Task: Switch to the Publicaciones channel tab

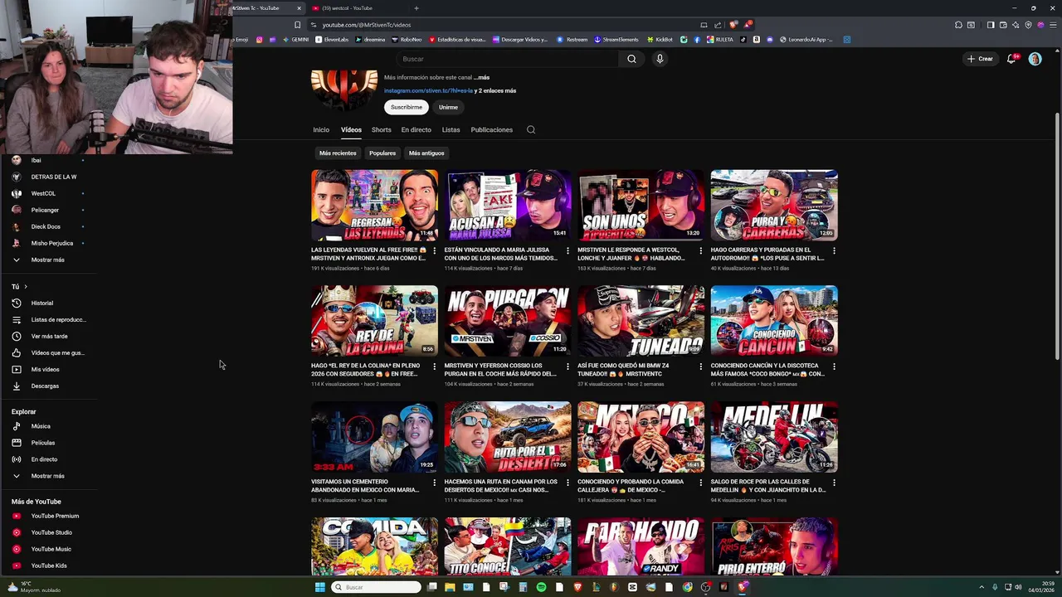Action: 492,129
